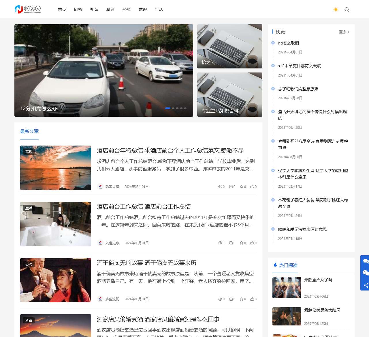
Task: Go to the 问答 menu item
Action: (x=78, y=10)
